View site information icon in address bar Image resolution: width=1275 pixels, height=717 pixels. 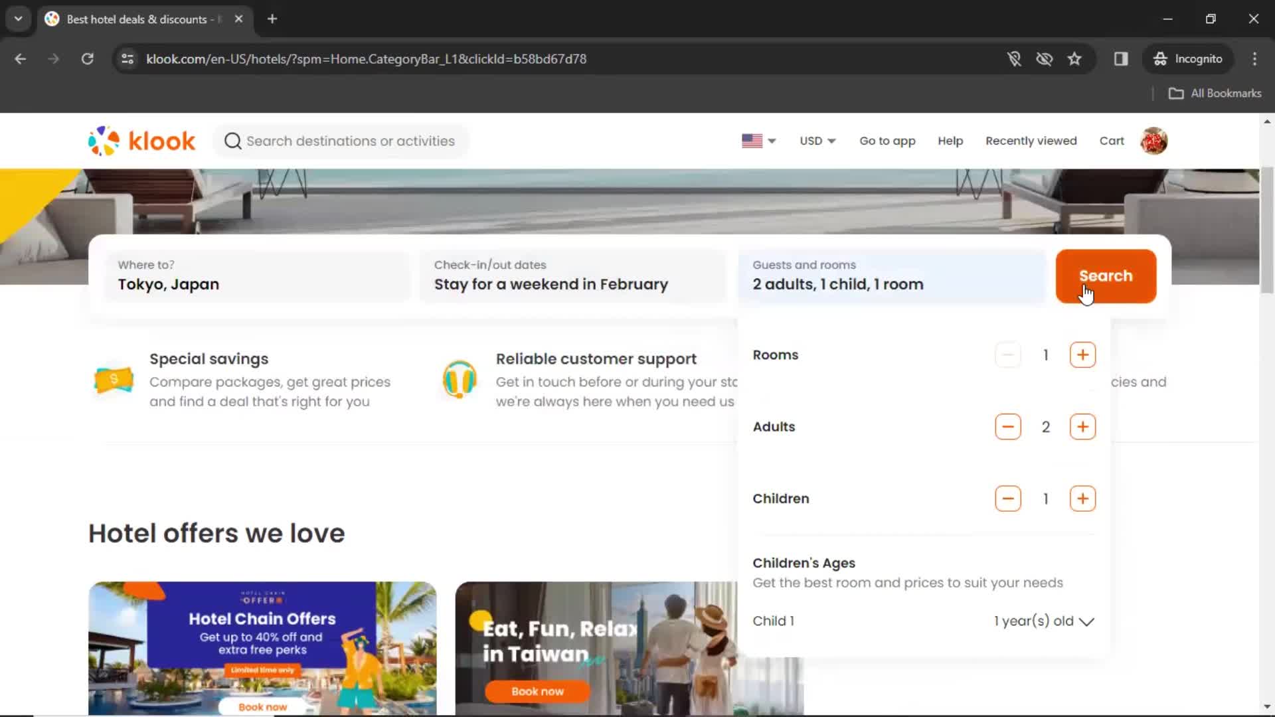(127, 58)
